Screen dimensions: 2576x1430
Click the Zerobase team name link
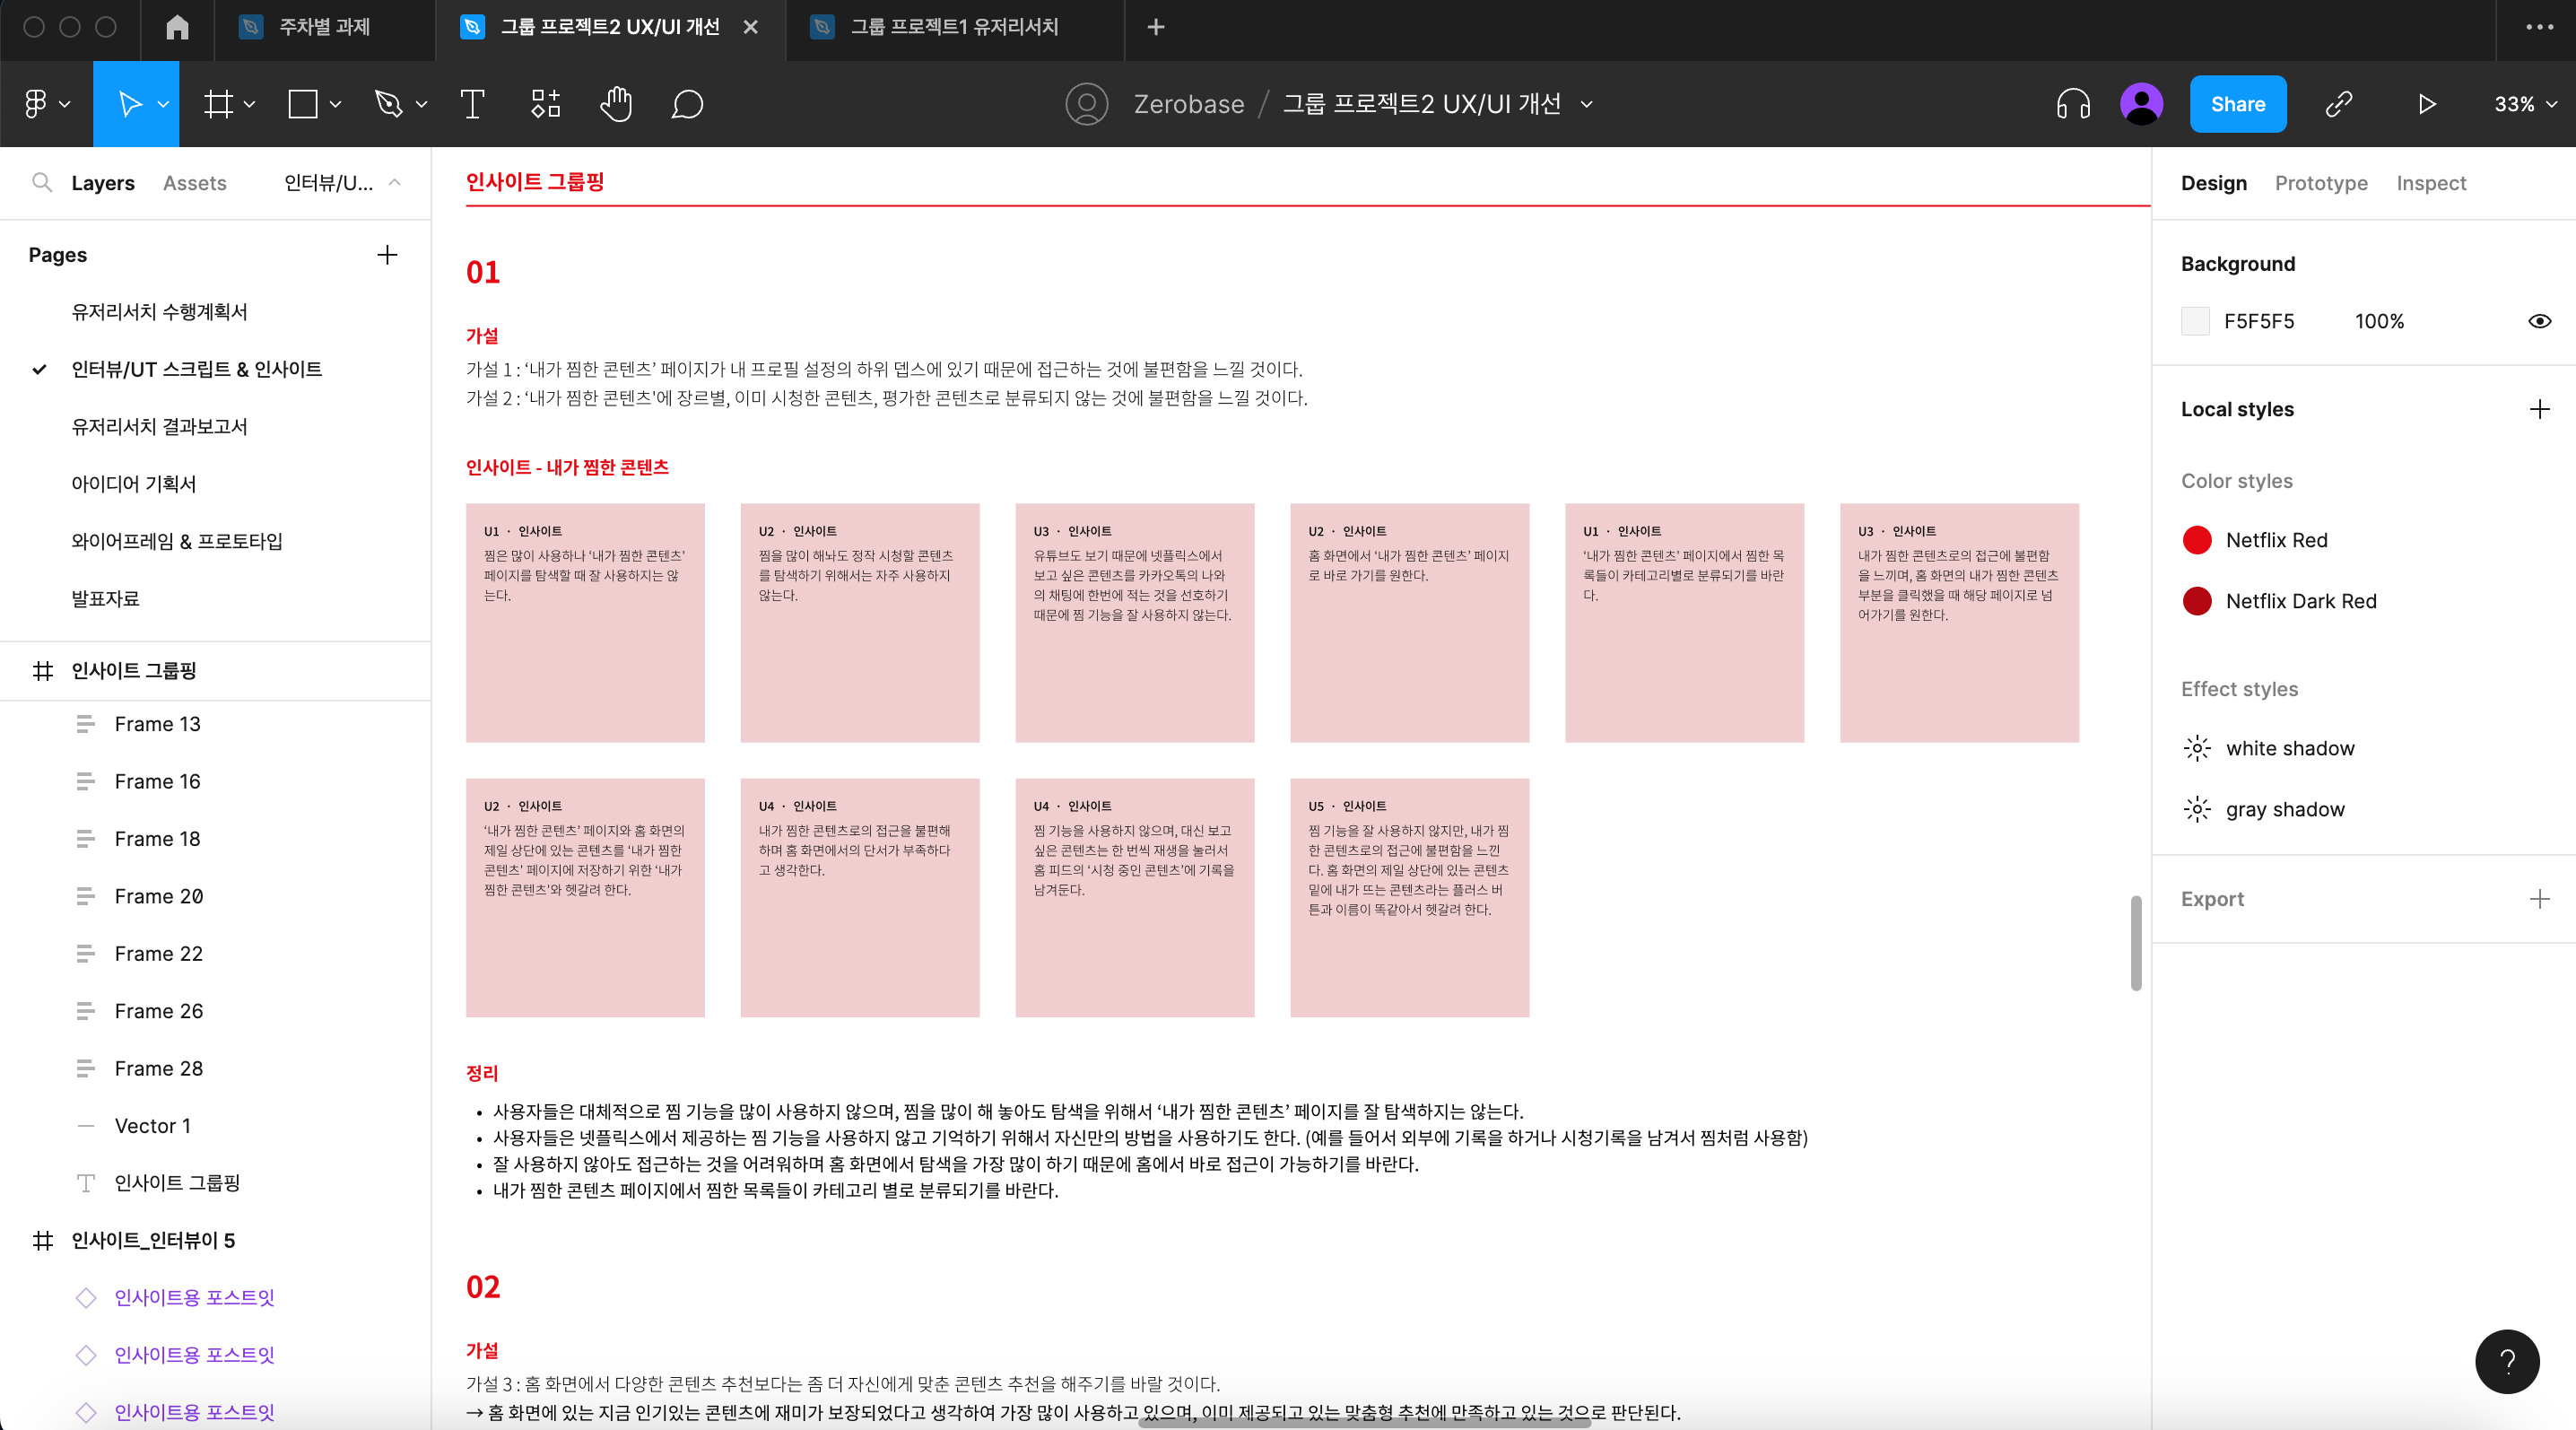(x=1188, y=104)
